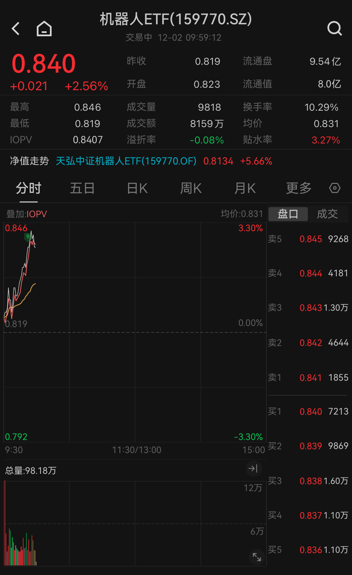Screen dimensions: 352x575
Task: Click the volume panel arrow-to-bar icon
Action: 253,468
